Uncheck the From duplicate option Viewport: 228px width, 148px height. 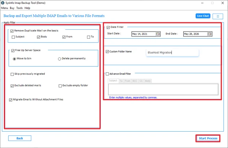click(64, 37)
